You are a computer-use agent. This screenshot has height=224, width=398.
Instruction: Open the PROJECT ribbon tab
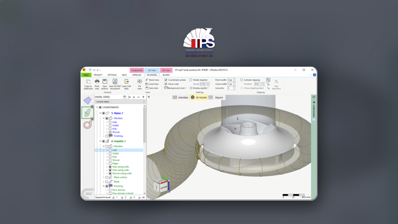pos(98,75)
